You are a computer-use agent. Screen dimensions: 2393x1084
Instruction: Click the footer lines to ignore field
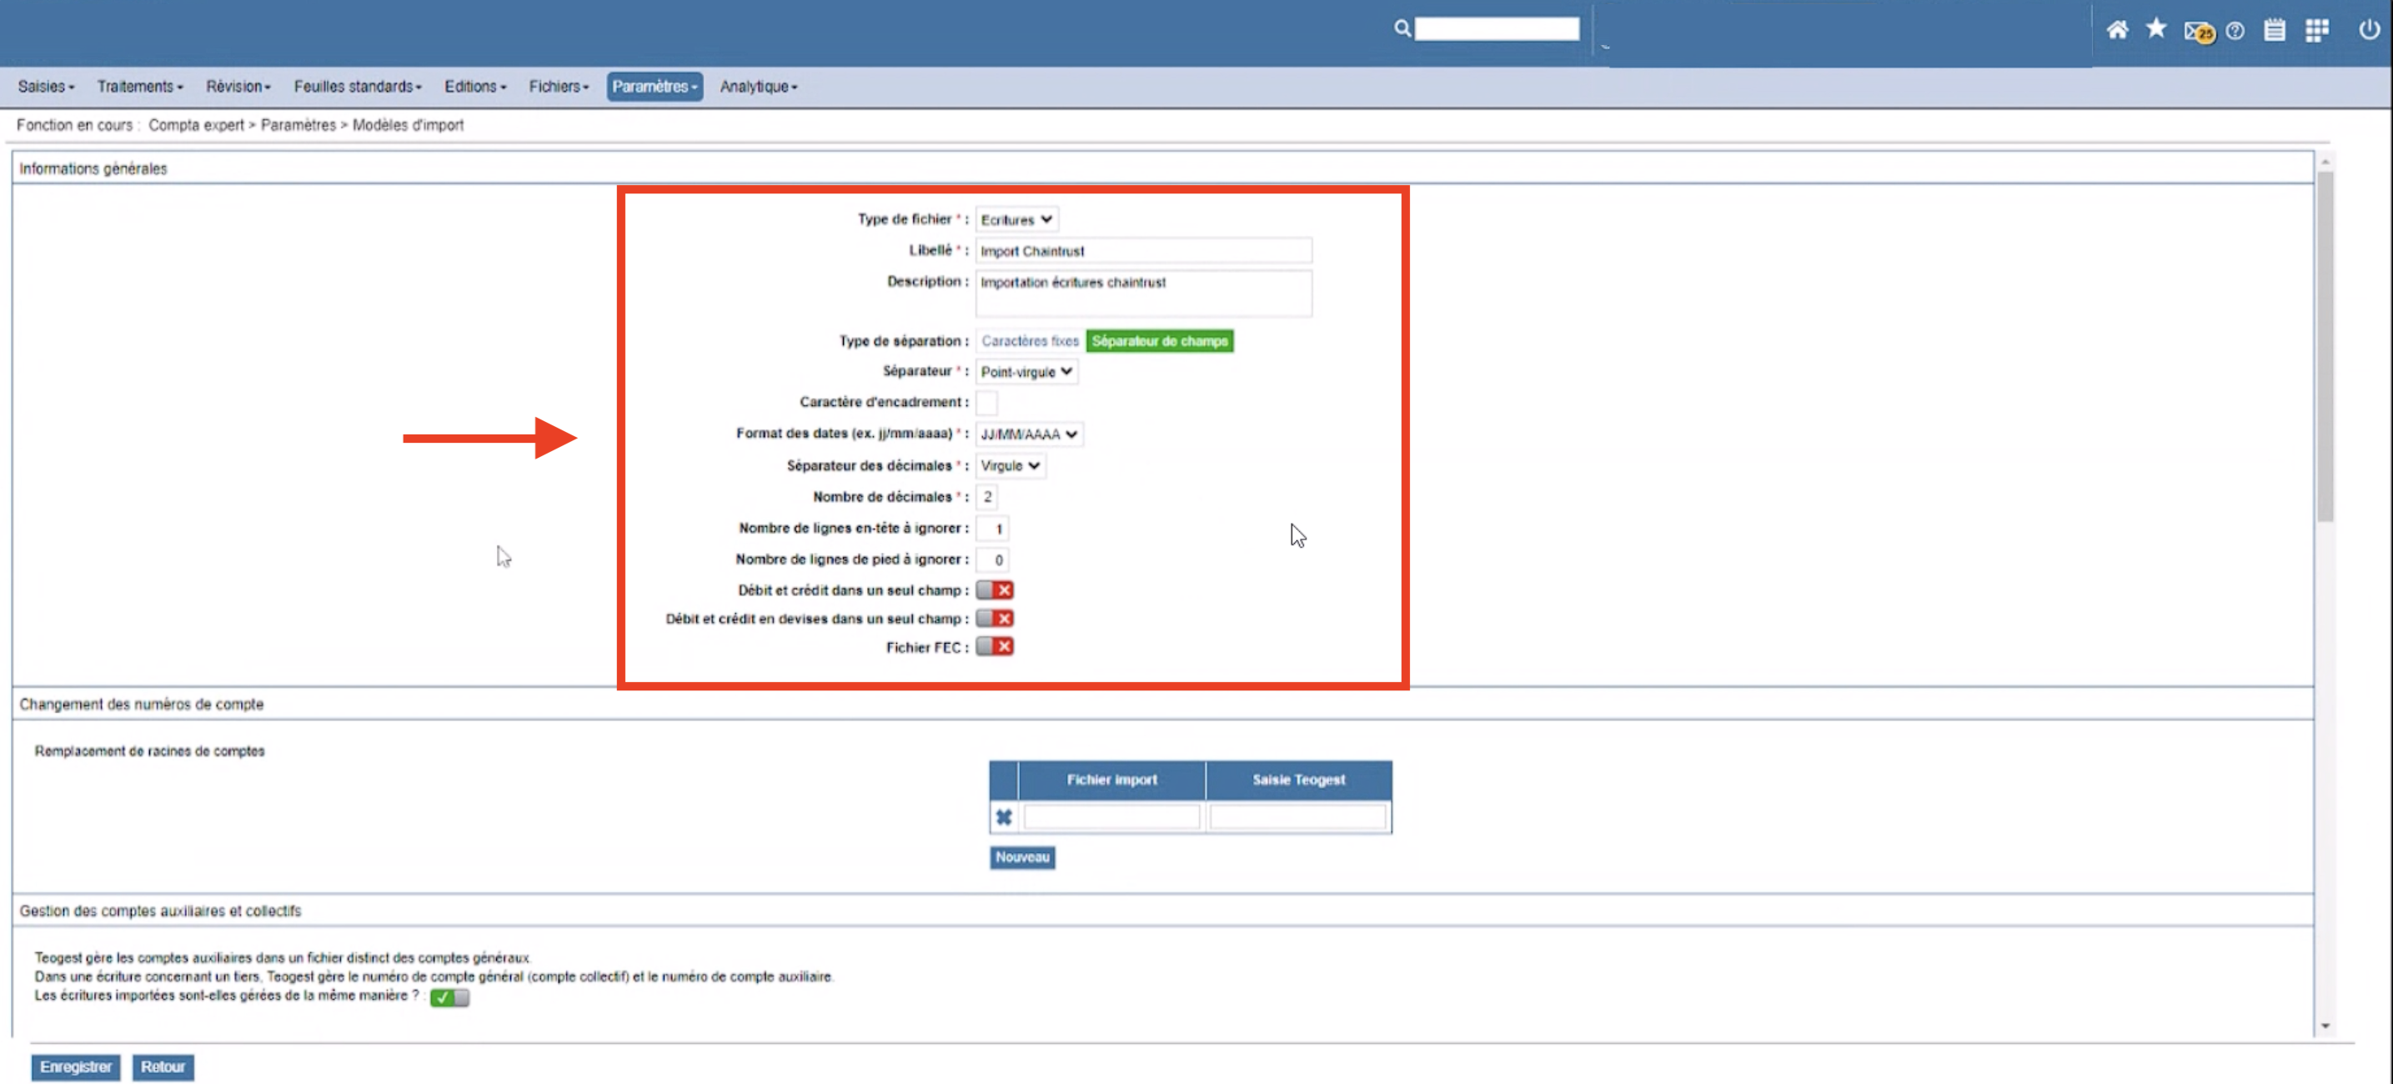992,560
